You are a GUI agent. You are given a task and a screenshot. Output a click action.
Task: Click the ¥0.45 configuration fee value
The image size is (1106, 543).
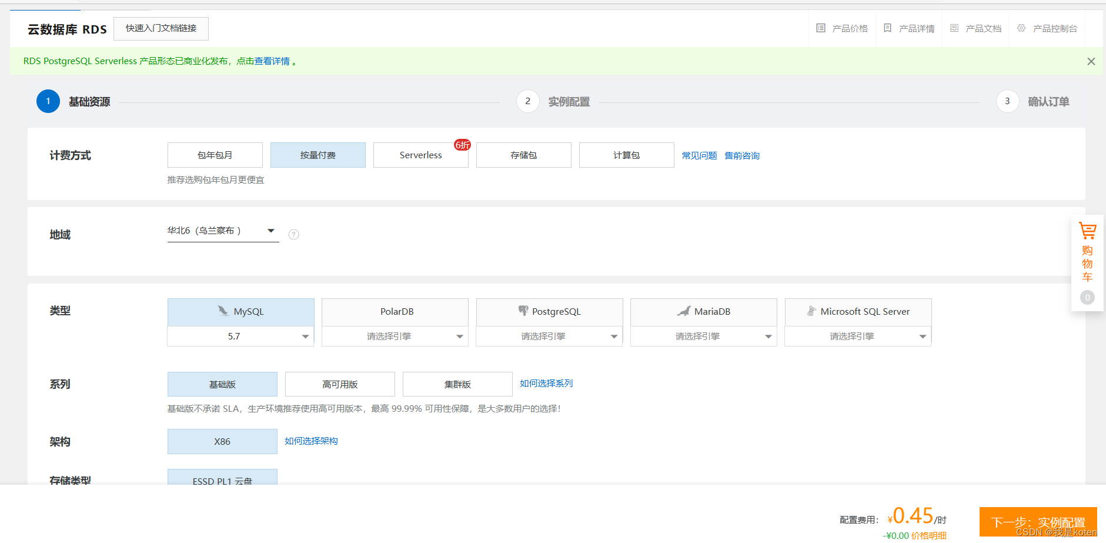911,516
